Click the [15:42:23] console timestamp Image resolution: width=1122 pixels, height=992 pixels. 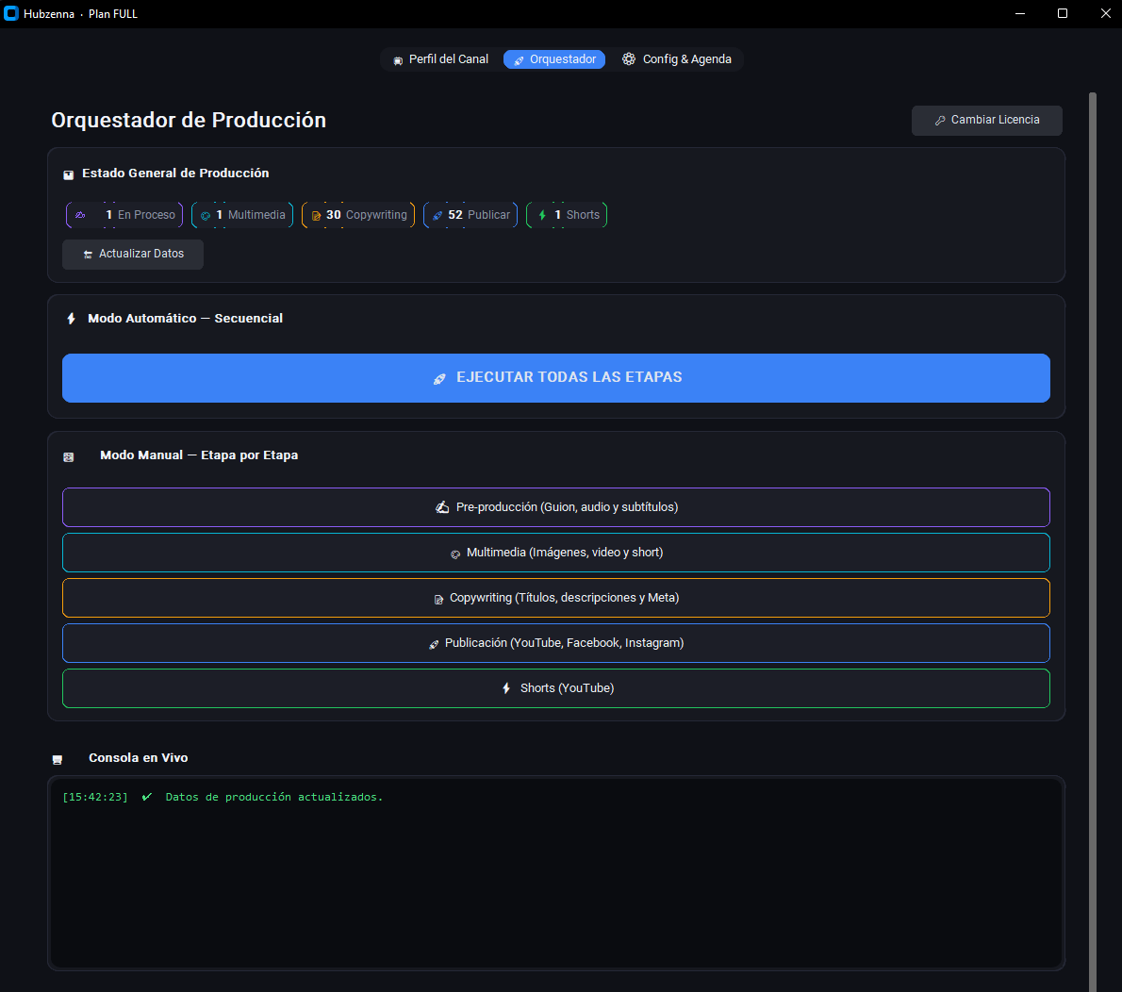click(x=95, y=797)
